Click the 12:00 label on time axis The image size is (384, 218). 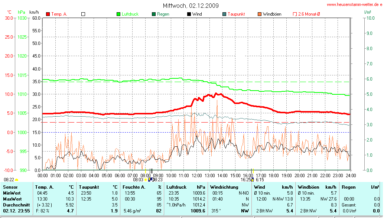pyautogui.click(x=196, y=175)
